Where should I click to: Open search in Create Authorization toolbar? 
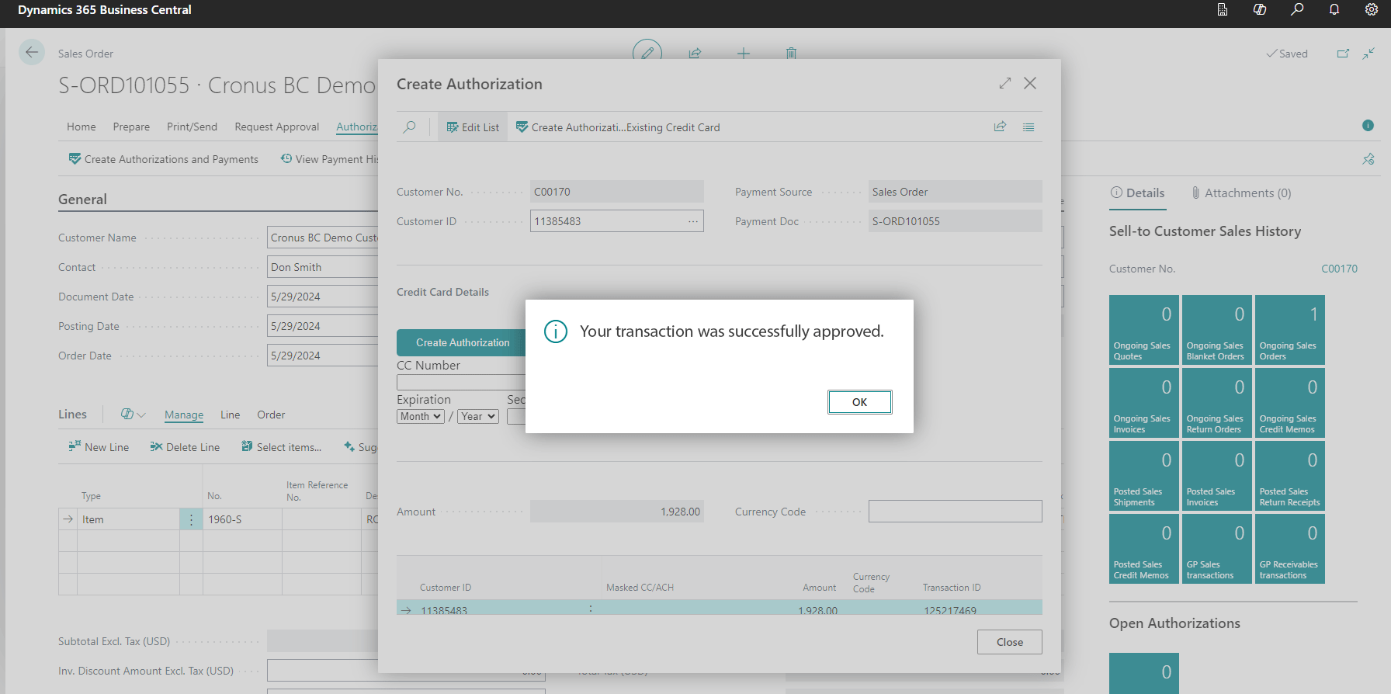(409, 127)
